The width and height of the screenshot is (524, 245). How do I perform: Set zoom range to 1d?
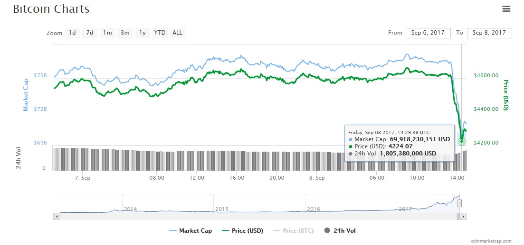72,33
